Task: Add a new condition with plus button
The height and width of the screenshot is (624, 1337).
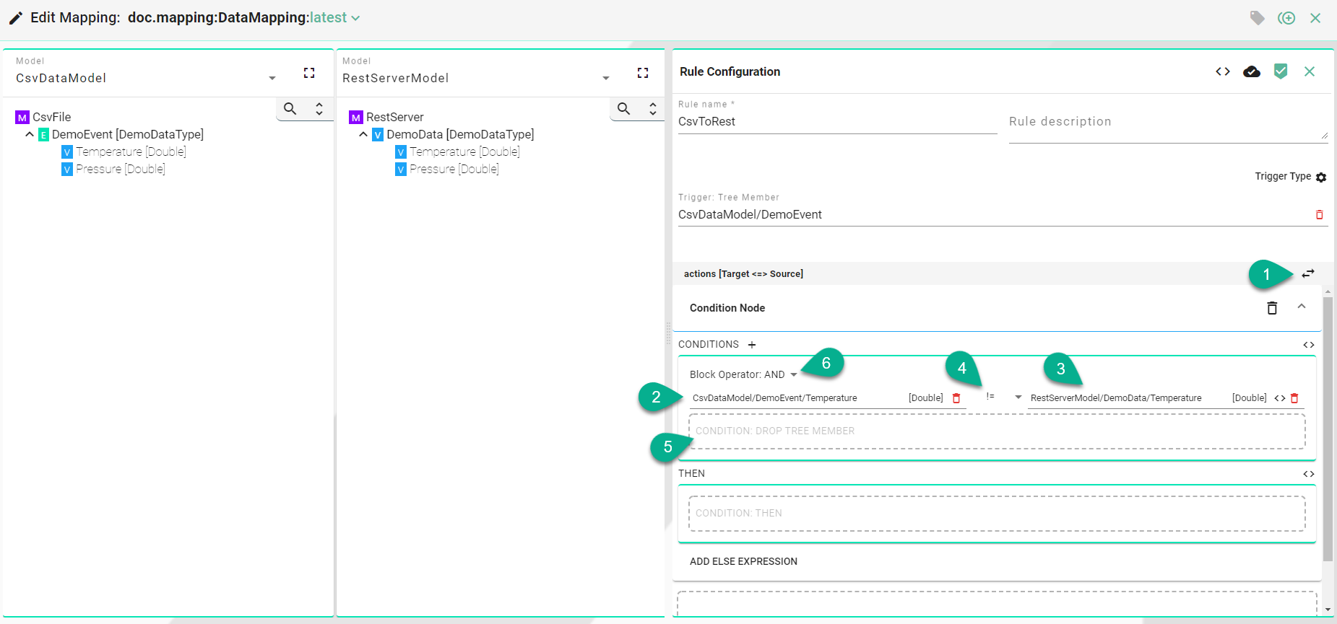Action: coord(752,345)
